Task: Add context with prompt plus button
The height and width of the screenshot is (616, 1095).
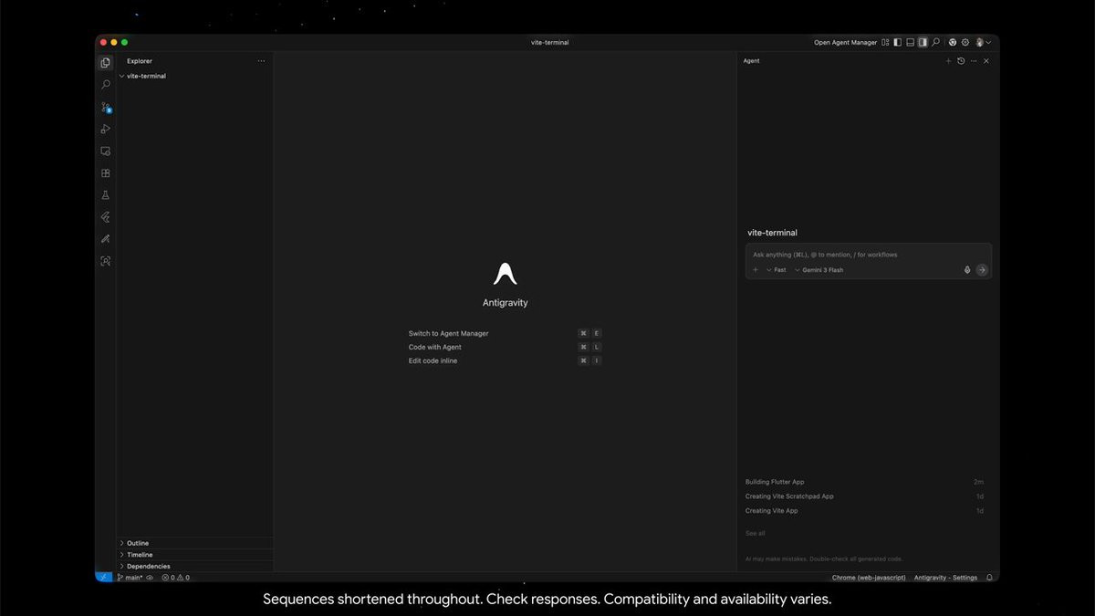Action: point(756,270)
